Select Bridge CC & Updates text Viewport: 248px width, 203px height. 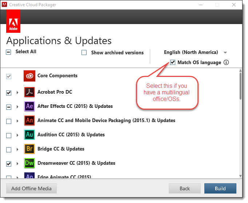coord(61,149)
